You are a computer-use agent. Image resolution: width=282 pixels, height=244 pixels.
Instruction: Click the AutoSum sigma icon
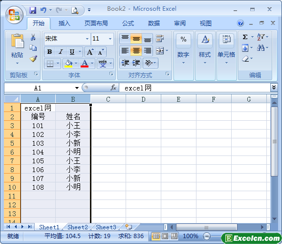click(x=245, y=37)
